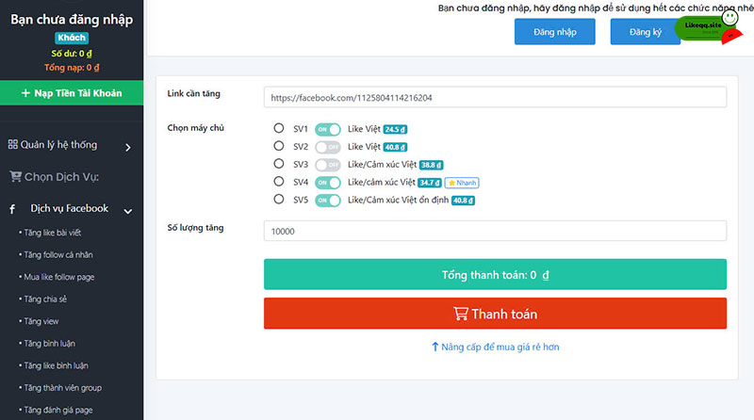Click the Bạn chưa đăng nhập sidebar heading
754x420 pixels.
tap(72, 20)
